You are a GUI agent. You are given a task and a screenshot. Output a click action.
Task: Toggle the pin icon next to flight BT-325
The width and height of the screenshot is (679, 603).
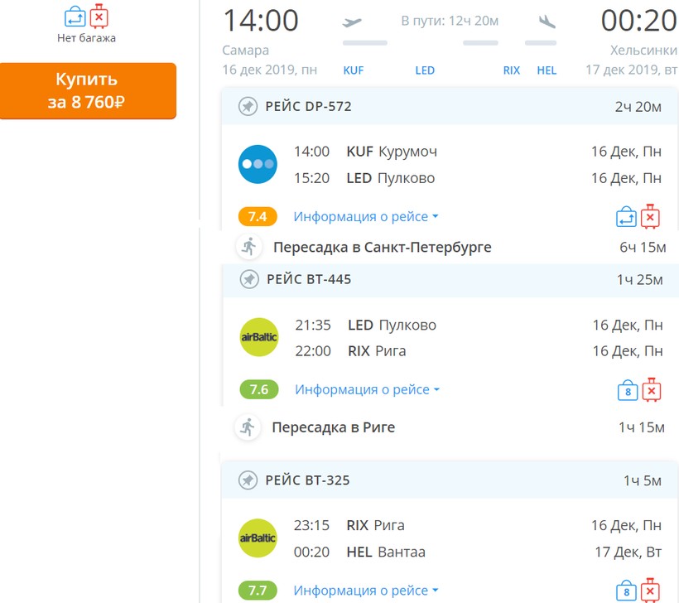pyautogui.click(x=248, y=480)
